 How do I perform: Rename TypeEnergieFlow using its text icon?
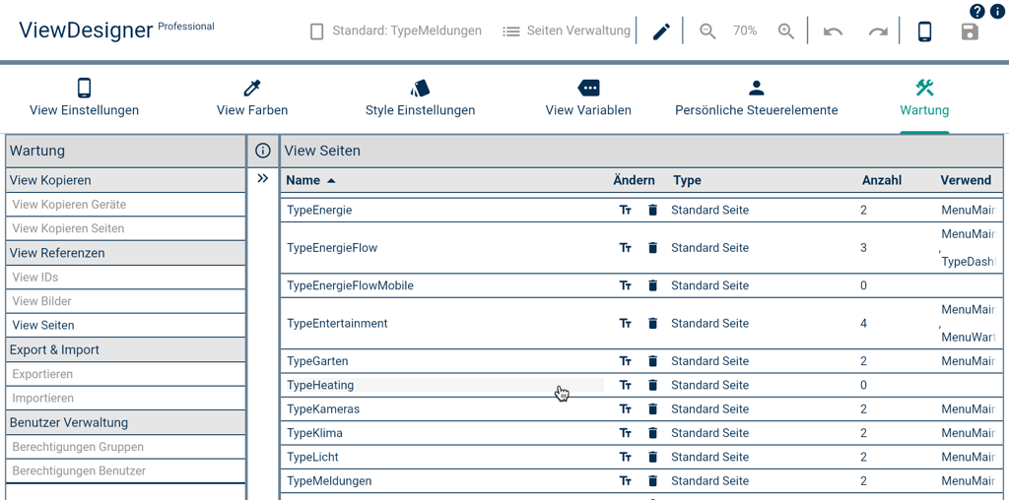pos(625,247)
